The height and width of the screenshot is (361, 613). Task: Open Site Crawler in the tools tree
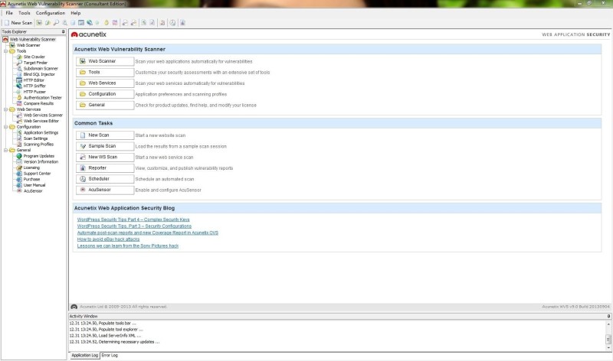34,57
